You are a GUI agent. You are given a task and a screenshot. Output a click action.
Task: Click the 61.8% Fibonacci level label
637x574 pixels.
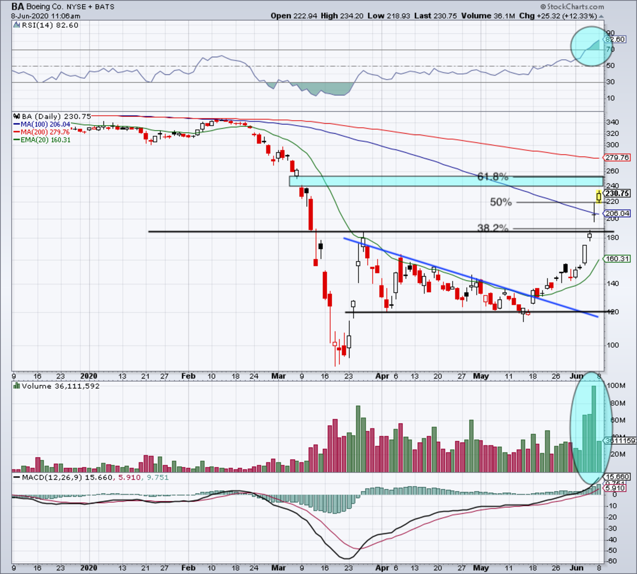(x=493, y=176)
